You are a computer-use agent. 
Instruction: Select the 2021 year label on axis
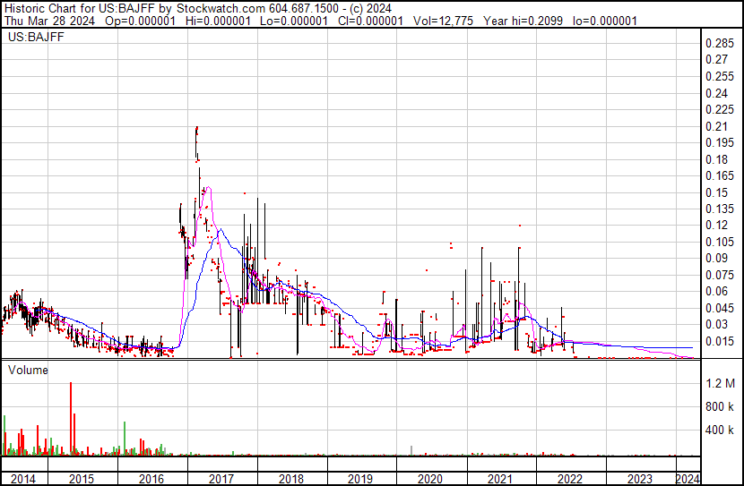(x=500, y=479)
